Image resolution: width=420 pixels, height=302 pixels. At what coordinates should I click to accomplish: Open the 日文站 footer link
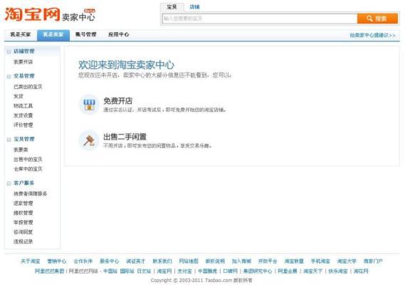tap(144, 271)
